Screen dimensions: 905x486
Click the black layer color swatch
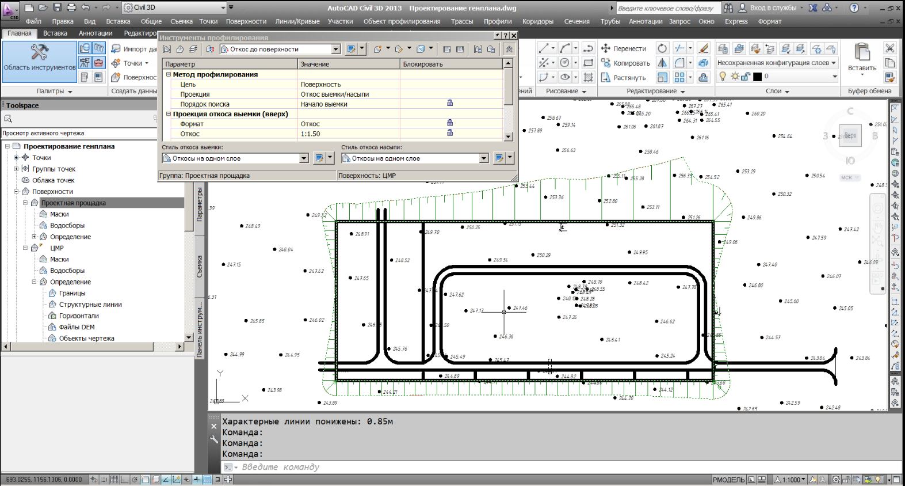(x=757, y=77)
